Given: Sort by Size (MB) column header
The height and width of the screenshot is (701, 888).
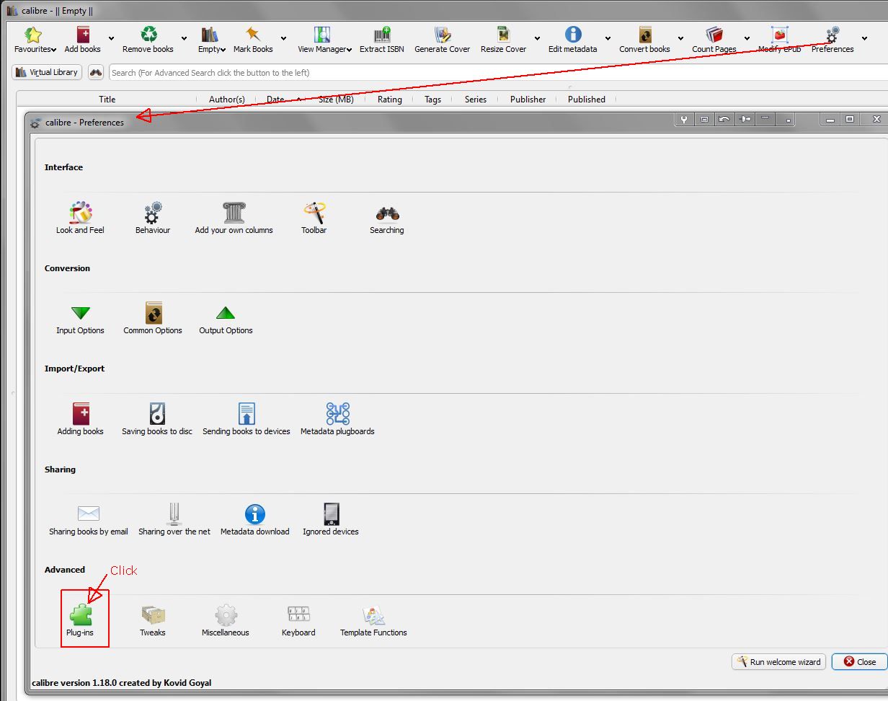Looking at the screenshot, I should (336, 100).
